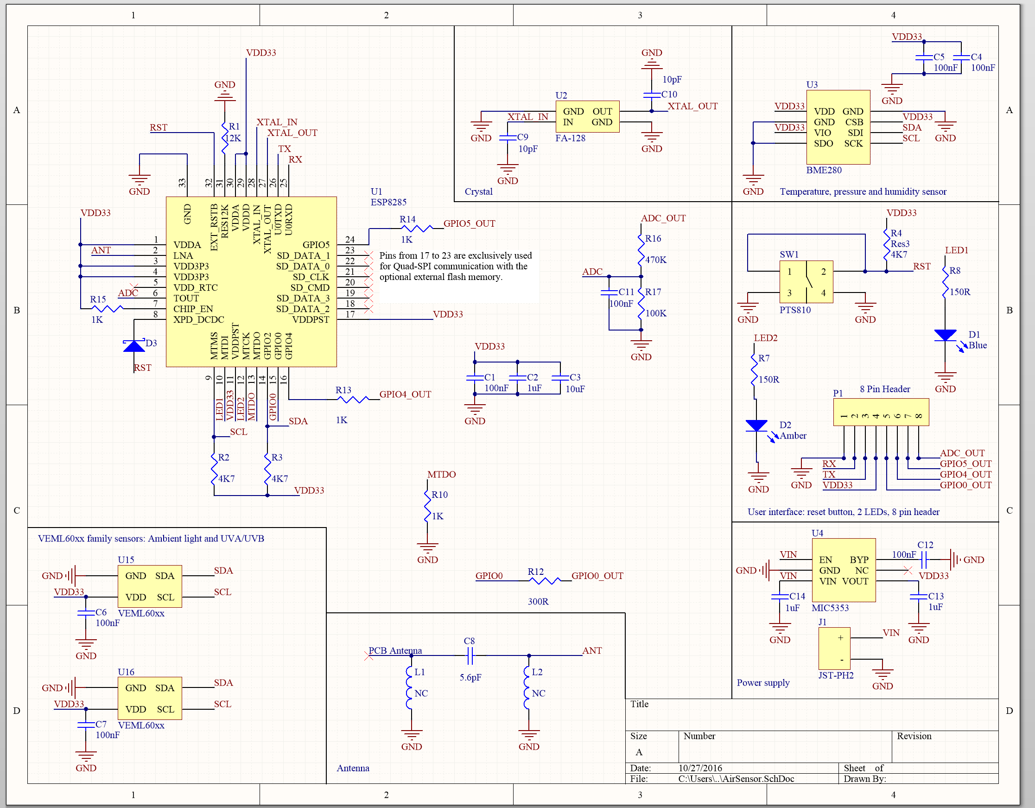This screenshot has width=1035, height=808.
Task: Select the U2 FA-128 crystal component
Action: pyautogui.click(x=587, y=116)
